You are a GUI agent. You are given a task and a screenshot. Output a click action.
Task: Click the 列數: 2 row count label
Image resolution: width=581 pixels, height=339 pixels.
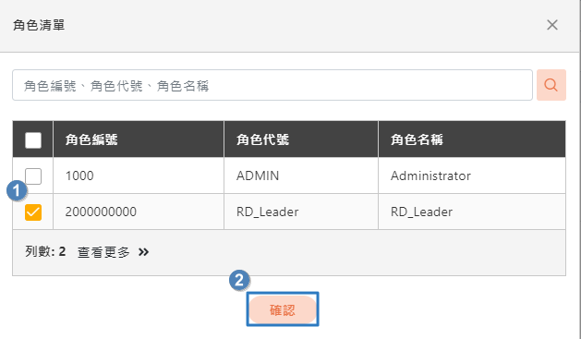tap(45, 252)
